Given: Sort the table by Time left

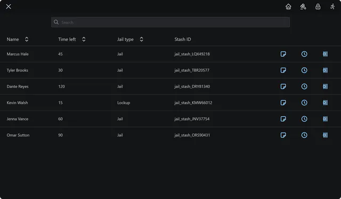Looking at the screenshot, I should 84,39.
